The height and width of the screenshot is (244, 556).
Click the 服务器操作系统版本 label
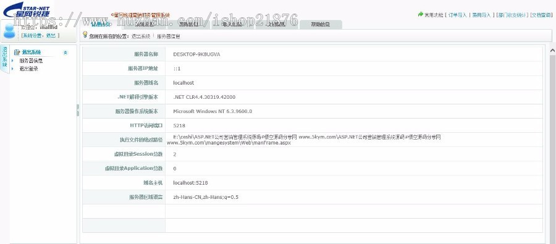137,111
